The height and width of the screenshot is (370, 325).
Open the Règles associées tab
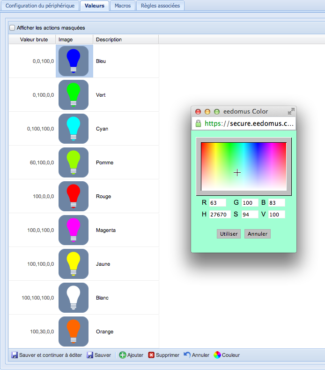point(160,6)
